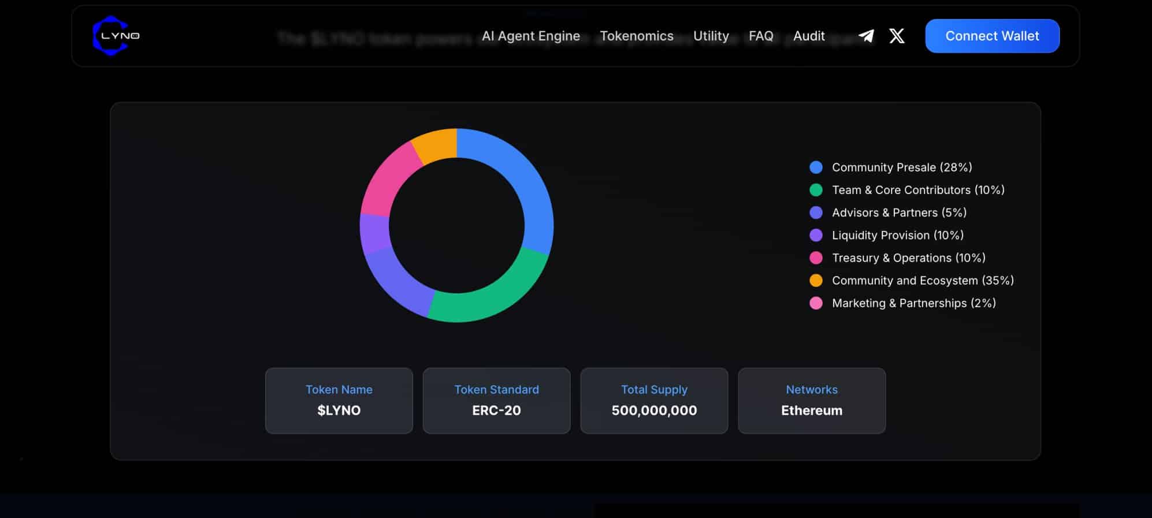
Task: Click the LYNO logo in the header
Action: (116, 36)
